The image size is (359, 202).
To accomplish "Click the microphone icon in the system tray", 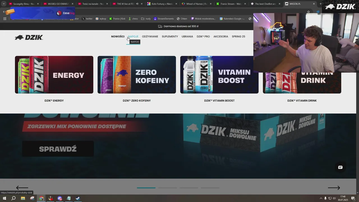I will [x=325, y=198].
